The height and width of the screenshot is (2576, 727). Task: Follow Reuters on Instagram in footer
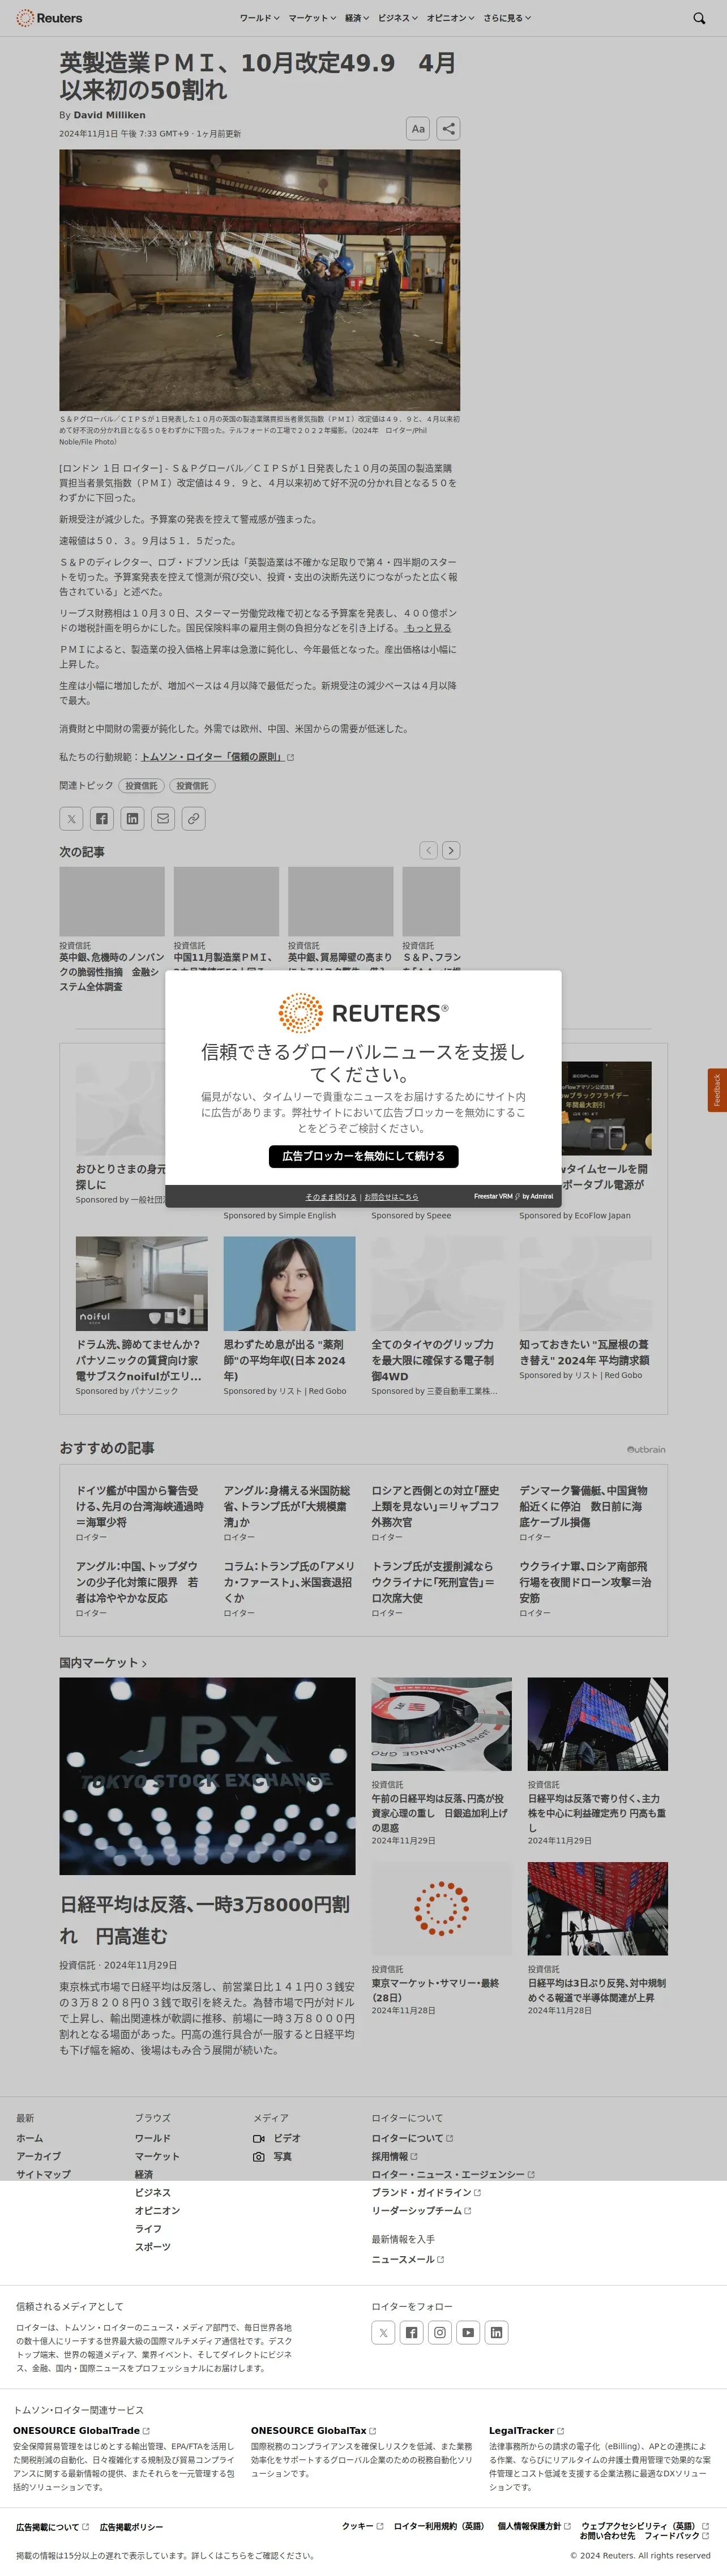tap(440, 2333)
